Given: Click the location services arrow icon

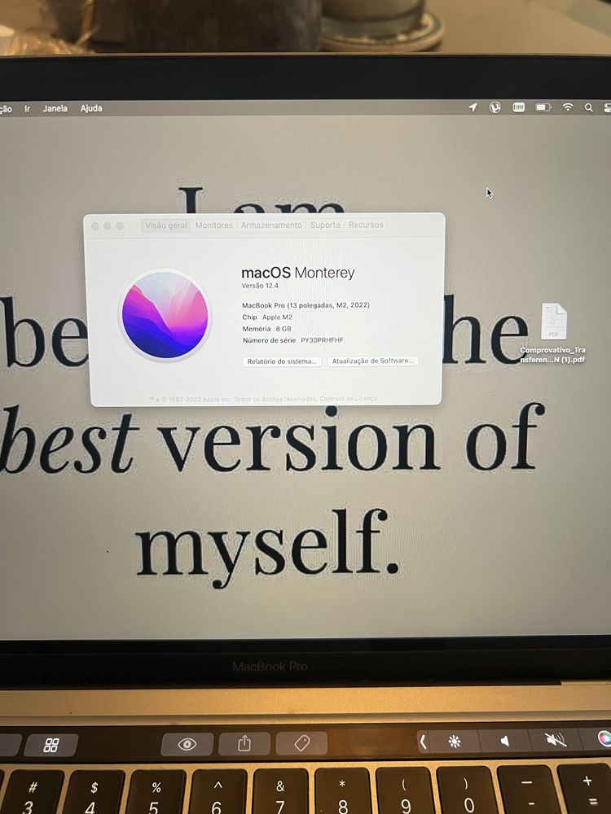Looking at the screenshot, I should coord(473,107).
